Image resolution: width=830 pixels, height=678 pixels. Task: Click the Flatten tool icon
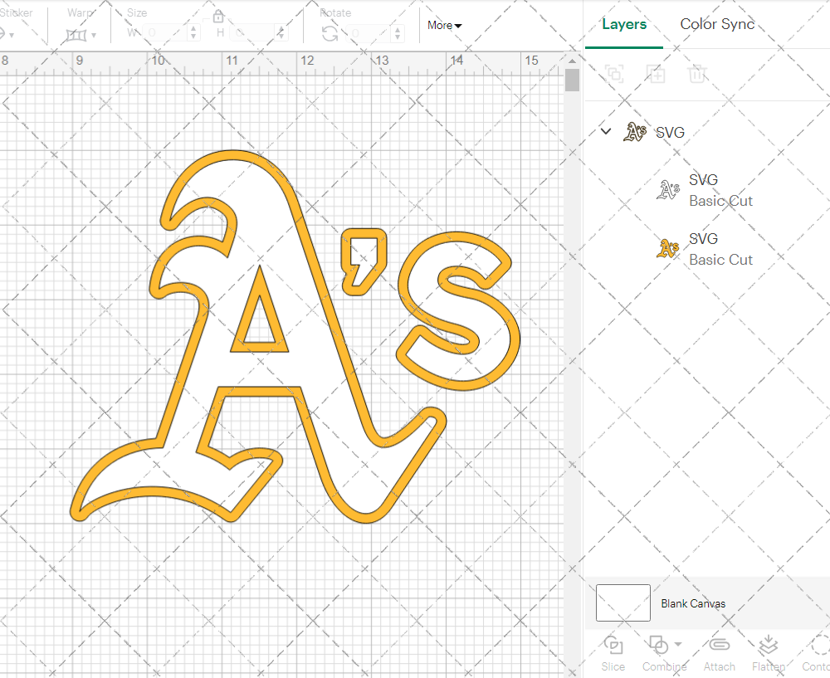click(x=768, y=646)
